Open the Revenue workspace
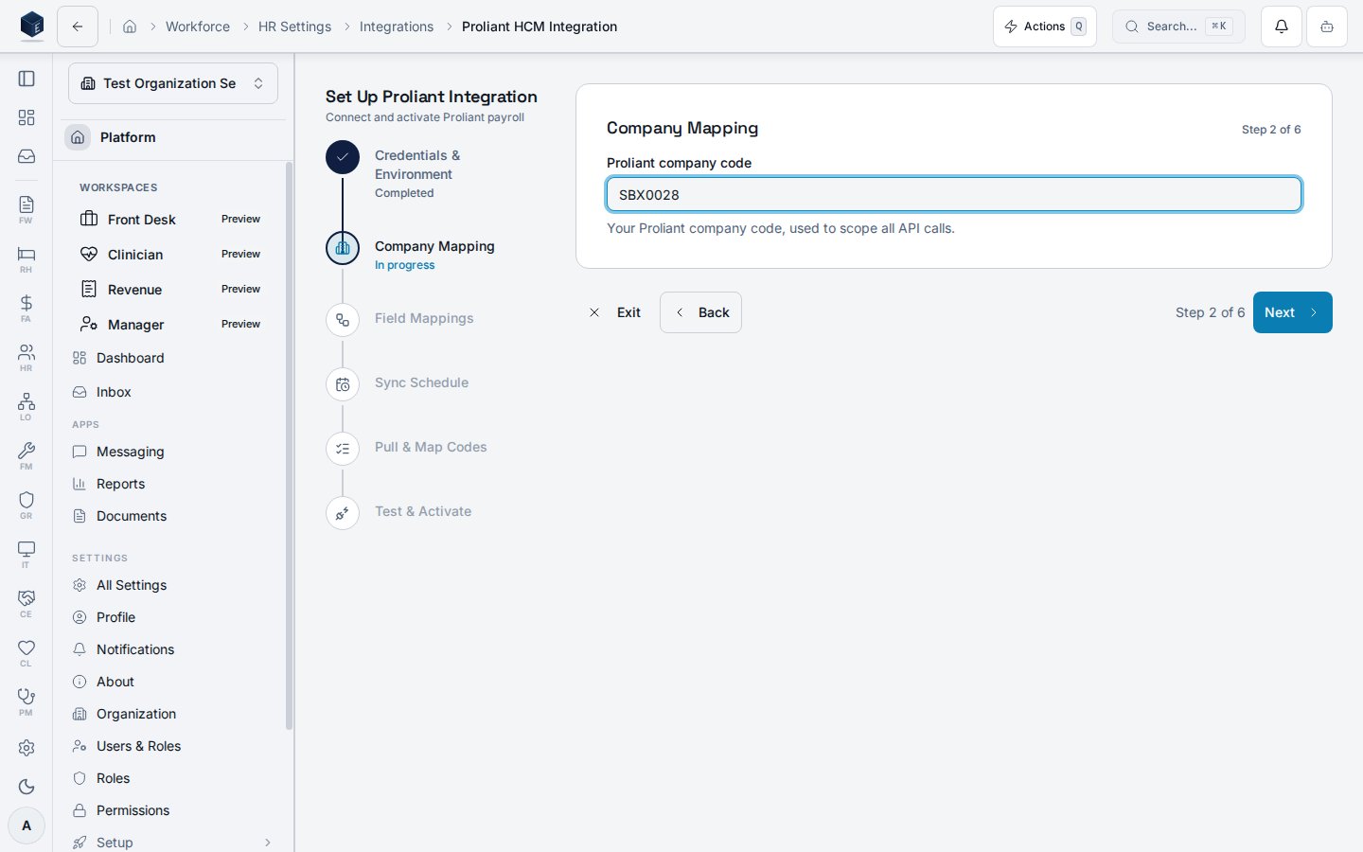 point(173,290)
